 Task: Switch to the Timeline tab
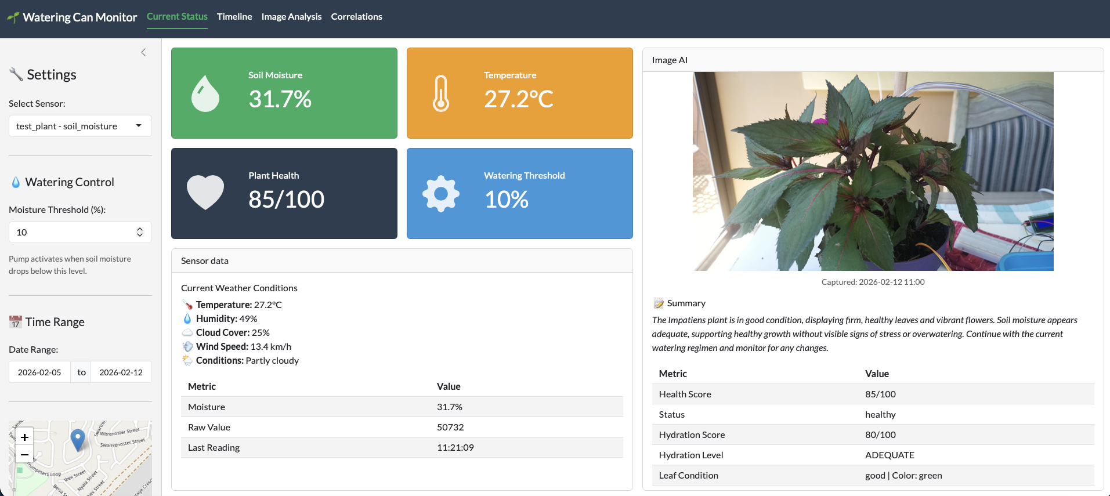234,17
